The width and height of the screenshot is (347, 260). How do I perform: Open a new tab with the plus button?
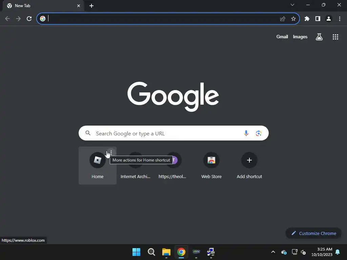click(91, 6)
